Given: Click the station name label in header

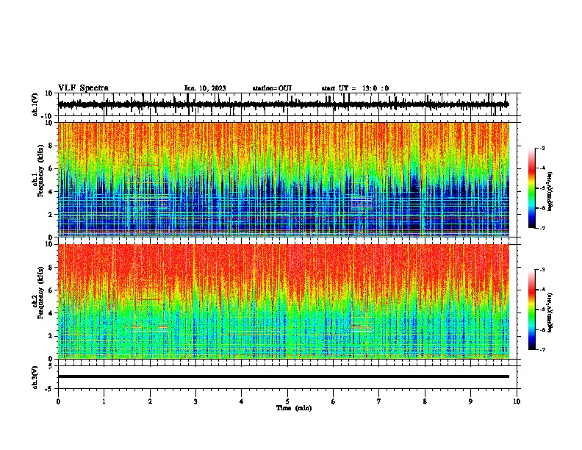Looking at the screenshot, I should 272,88.
